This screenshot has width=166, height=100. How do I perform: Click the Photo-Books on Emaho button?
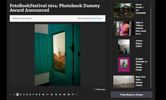pos(132,95)
